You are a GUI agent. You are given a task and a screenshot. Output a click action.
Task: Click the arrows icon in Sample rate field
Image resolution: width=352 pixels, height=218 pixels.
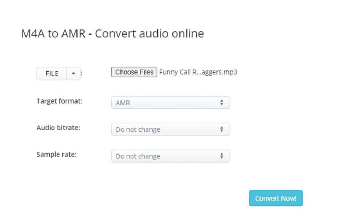coord(222,156)
